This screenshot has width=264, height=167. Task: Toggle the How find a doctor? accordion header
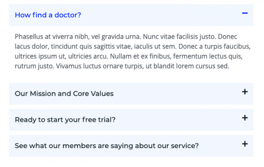point(131,15)
